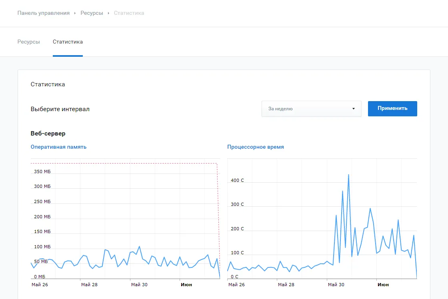Click Май 28 on memory chart axis

click(90, 285)
